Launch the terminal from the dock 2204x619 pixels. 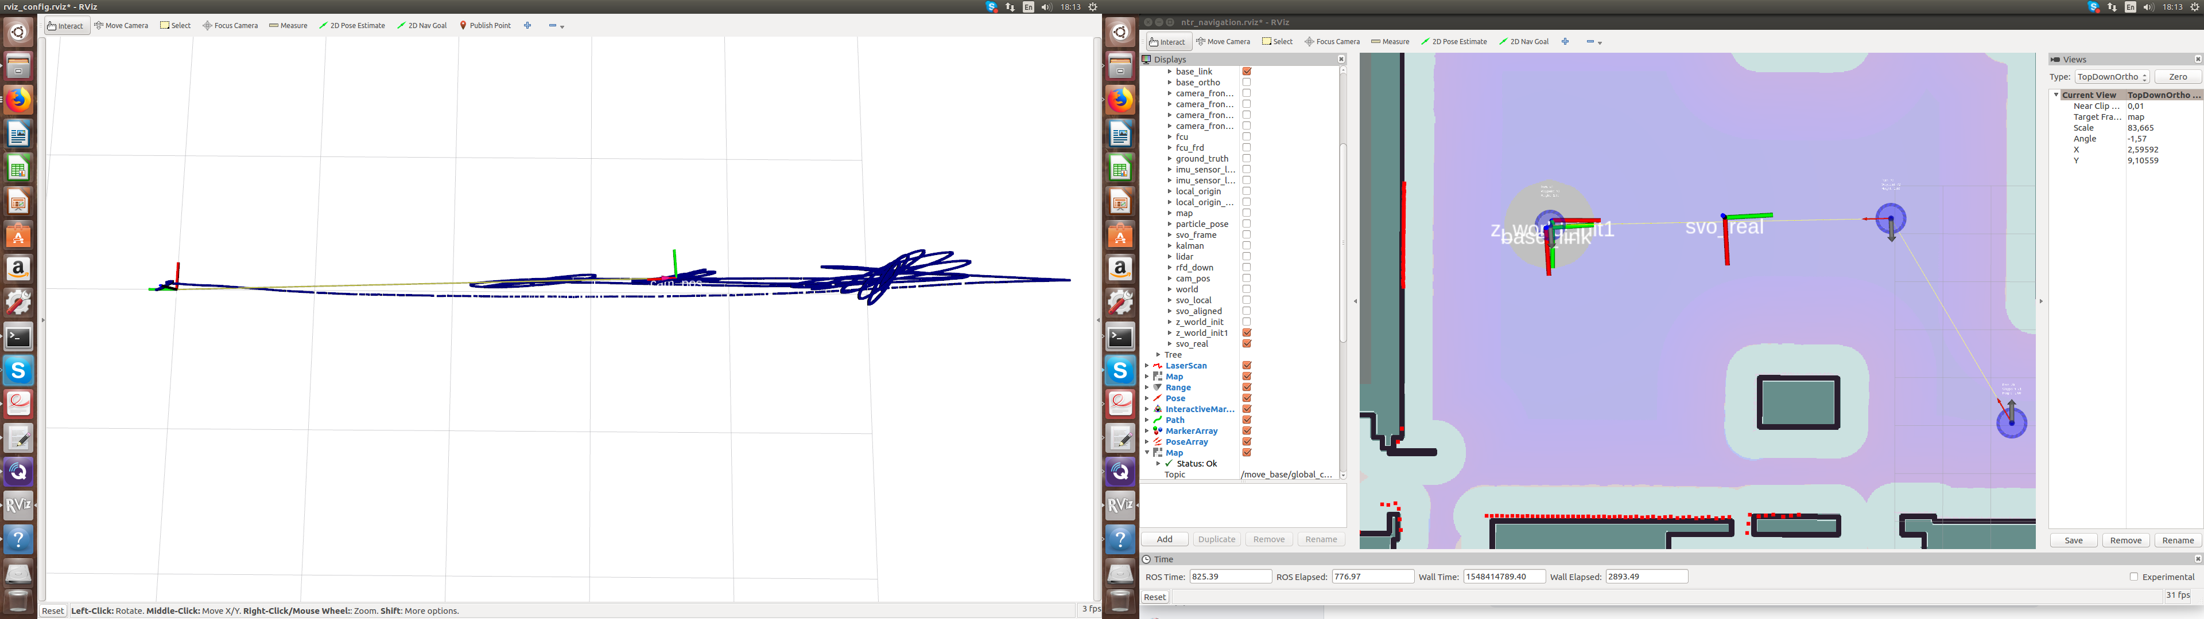pyautogui.click(x=18, y=337)
